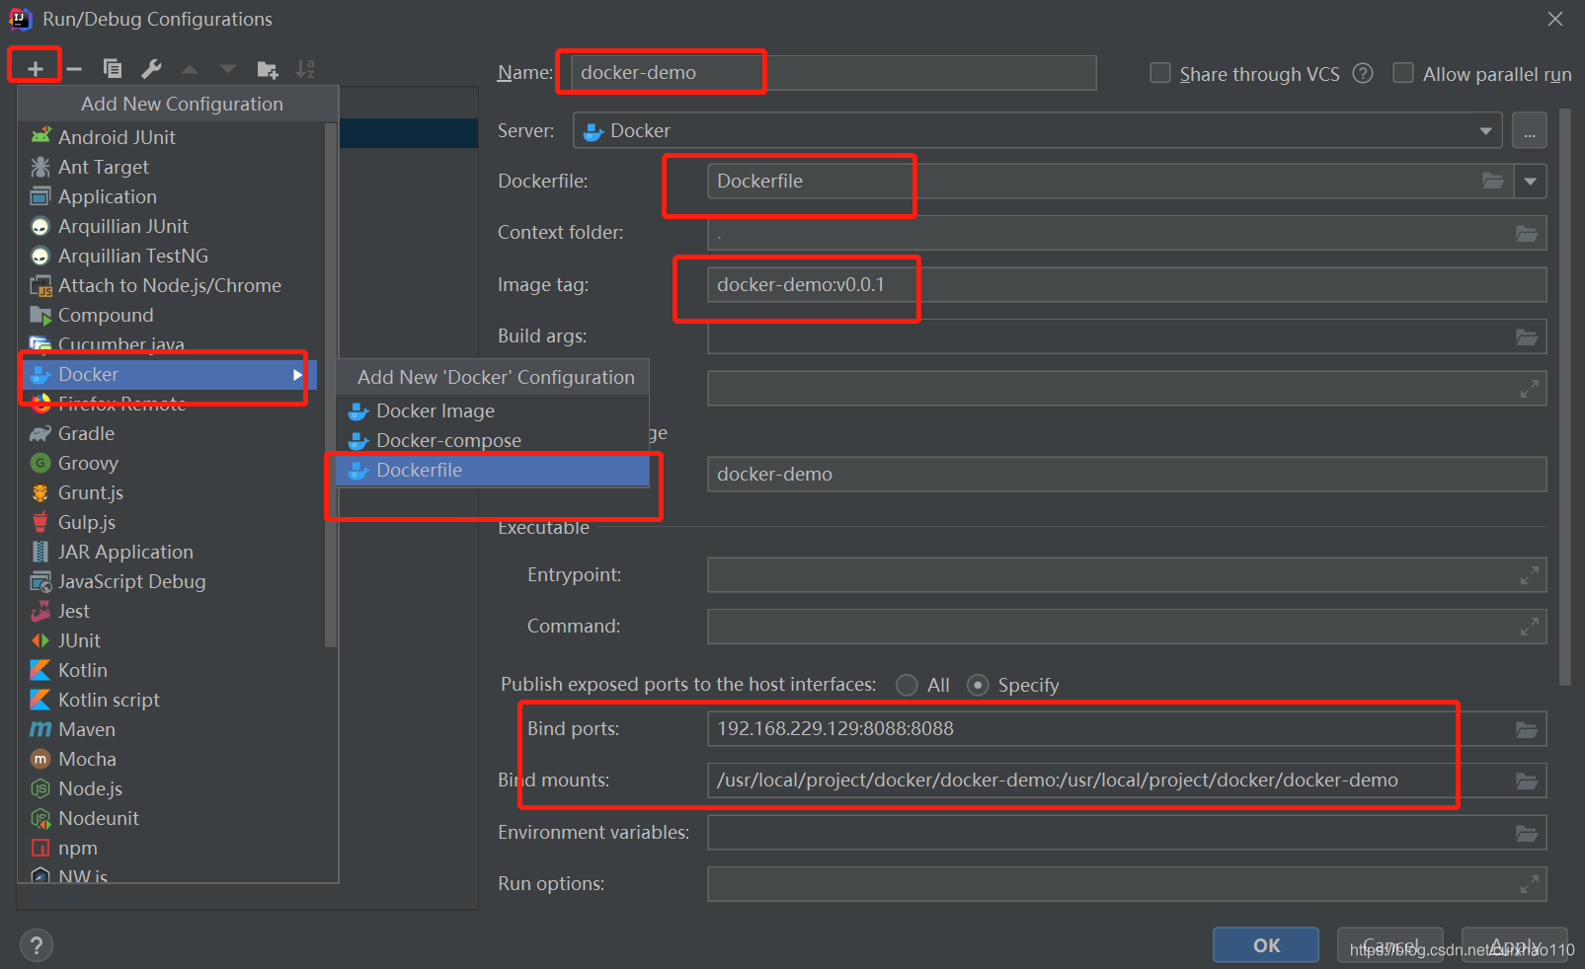Screen dimensions: 1585x969
Task: Click the help icon next to Share through VCS
Action: (1363, 73)
